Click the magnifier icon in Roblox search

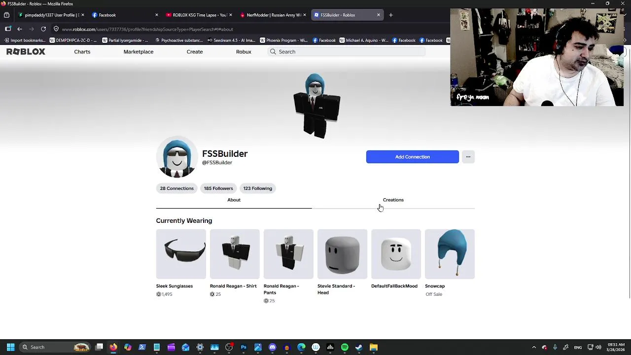(x=273, y=52)
